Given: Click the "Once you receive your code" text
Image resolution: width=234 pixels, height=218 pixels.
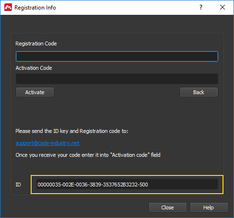Looking at the screenshot, I should pos(88,155).
